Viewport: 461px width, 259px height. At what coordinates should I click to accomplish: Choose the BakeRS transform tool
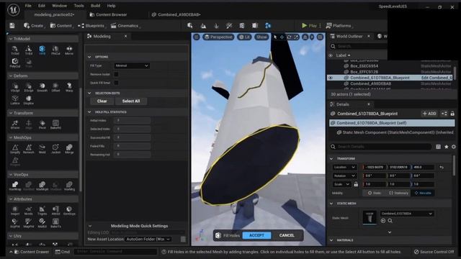coord(55,124)
